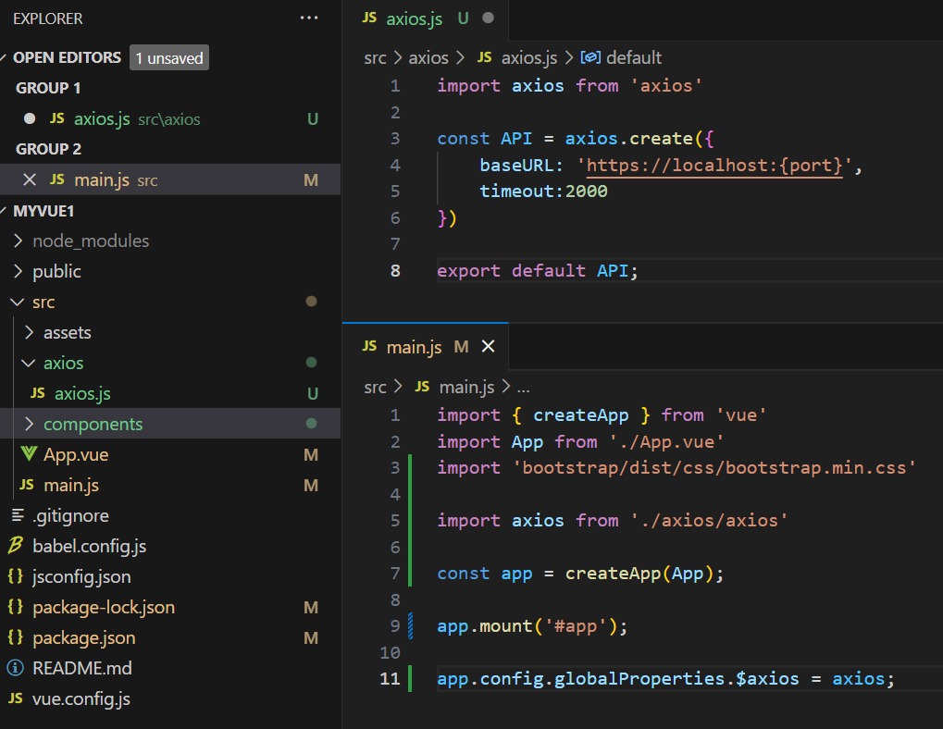Click 'src' in the axios.js breadcrumb
The width and height of the screenshot is (943, 729).
click(375, 57)
